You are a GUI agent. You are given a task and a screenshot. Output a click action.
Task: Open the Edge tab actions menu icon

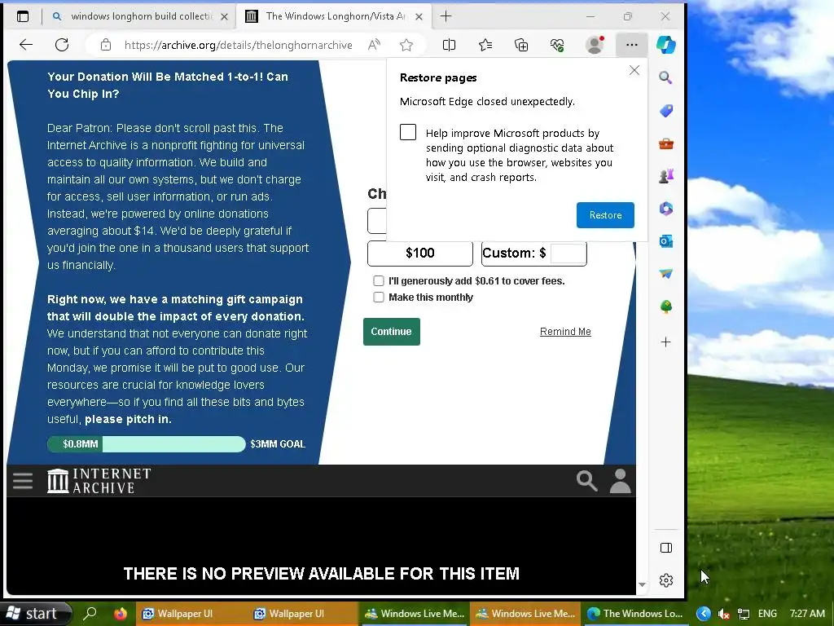pos(23,16)
